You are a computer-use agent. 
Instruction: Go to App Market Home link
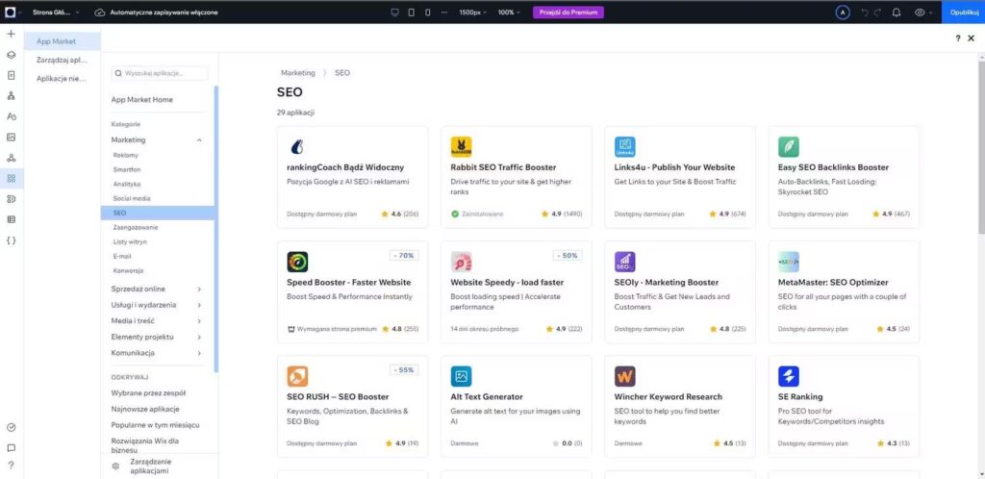tap(142, 100)
